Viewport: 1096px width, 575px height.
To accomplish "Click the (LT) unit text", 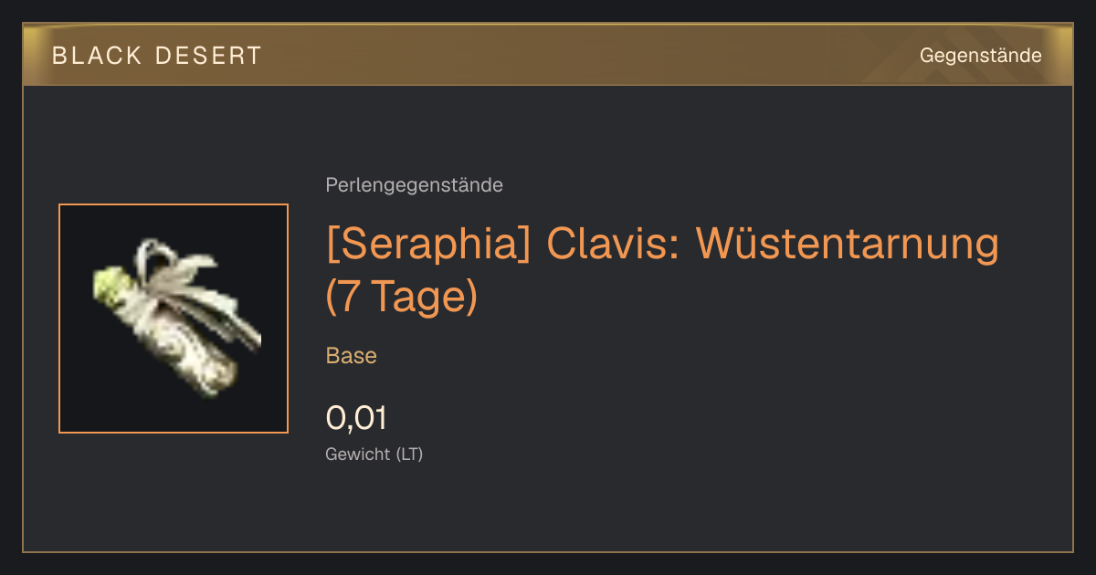I will click(x=409, y=454).
